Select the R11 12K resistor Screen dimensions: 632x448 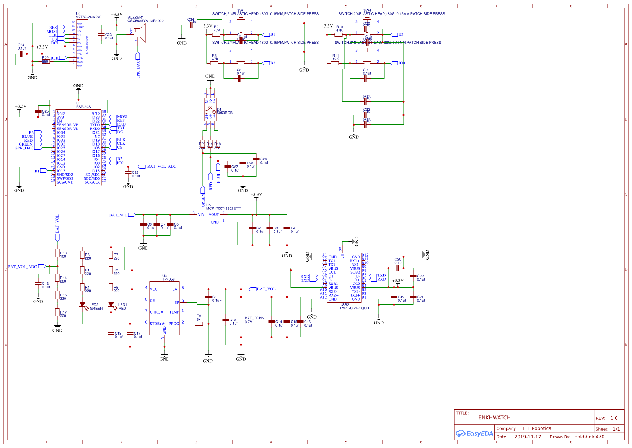[x=335, y=63]
